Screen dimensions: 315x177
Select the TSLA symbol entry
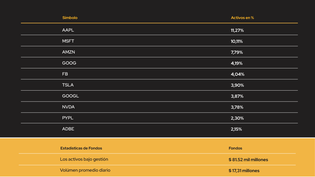tap(68, 85)
